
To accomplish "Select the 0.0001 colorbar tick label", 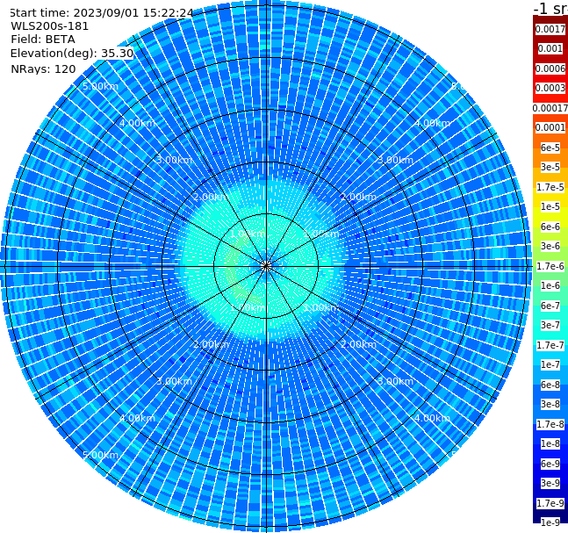I will click(550, 127).
